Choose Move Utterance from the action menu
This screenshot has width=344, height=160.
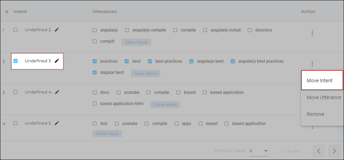pyautogui.click(x=324, y=97)
